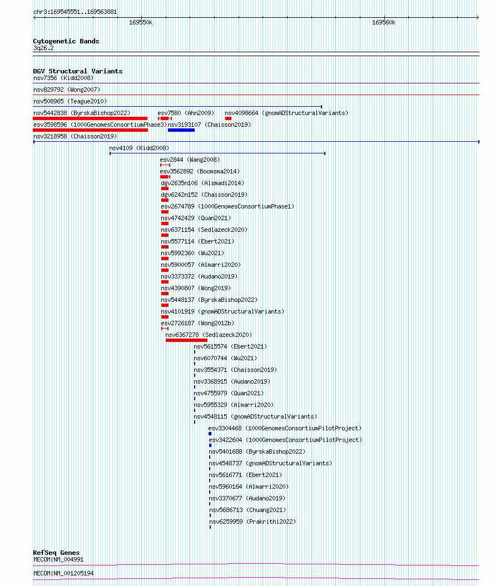This screenshot has width=495, height=586.
Task: Click red bar under esv3598596
Action: (91, 130)
